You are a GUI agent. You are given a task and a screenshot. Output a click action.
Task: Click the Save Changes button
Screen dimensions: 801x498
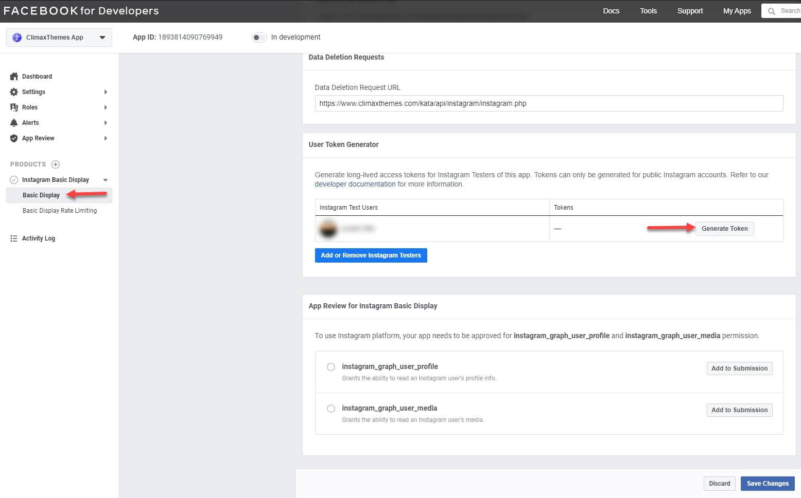pos(767,484)
